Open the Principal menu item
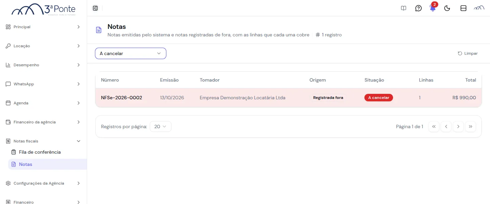490x204 pixels. [44, 27]
